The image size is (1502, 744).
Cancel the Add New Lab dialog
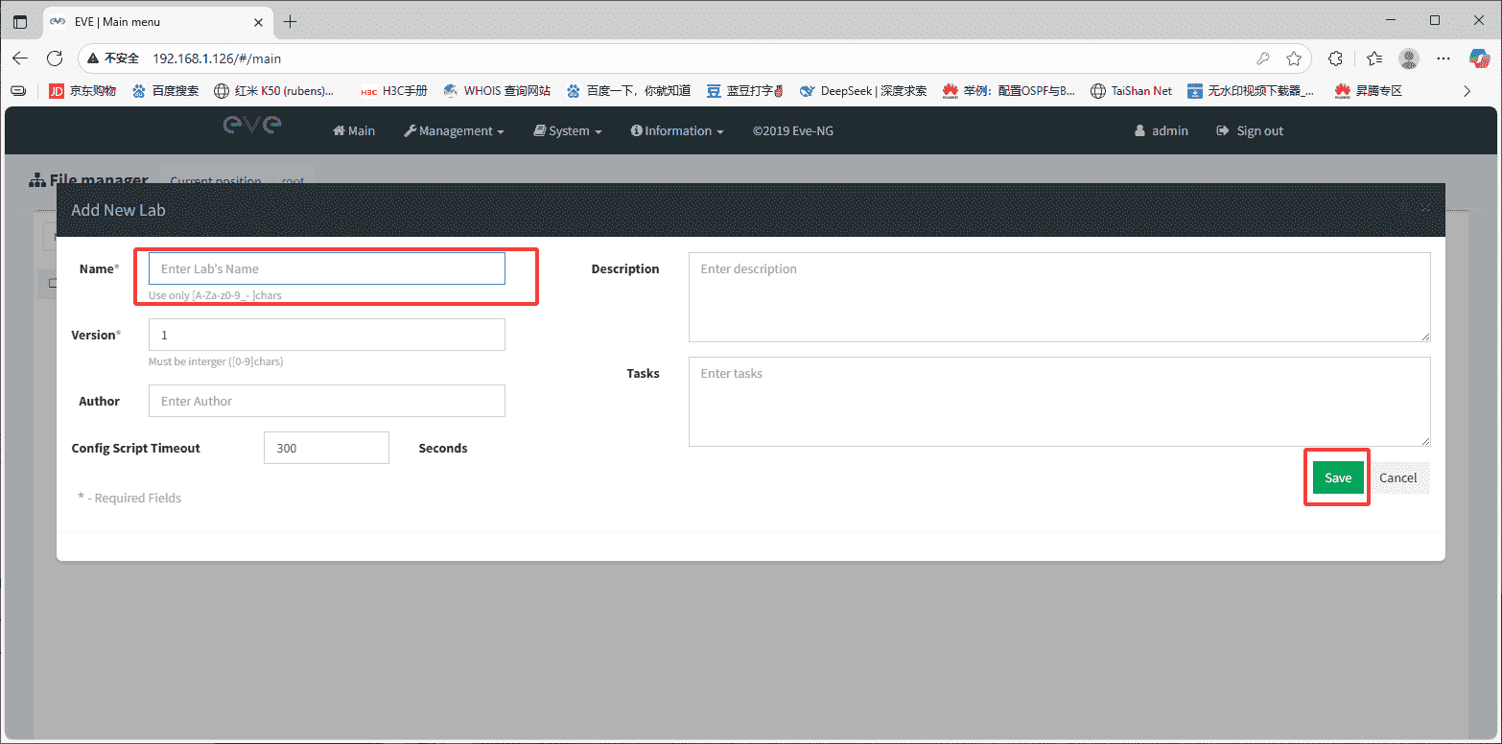click(1397, 477)
